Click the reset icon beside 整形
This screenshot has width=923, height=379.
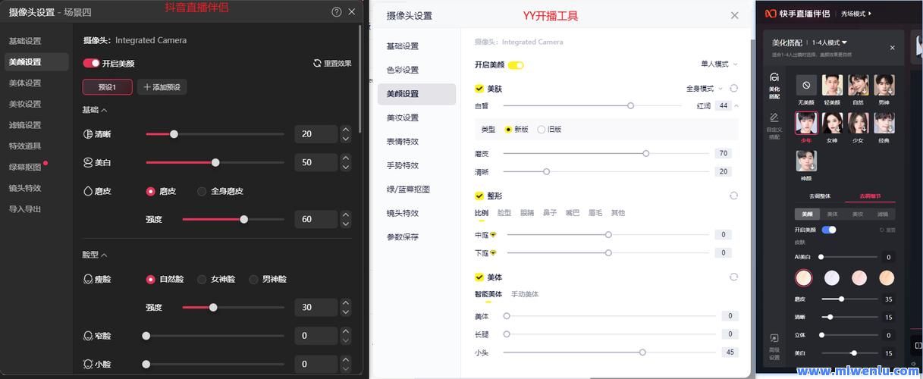pos(733,196)
